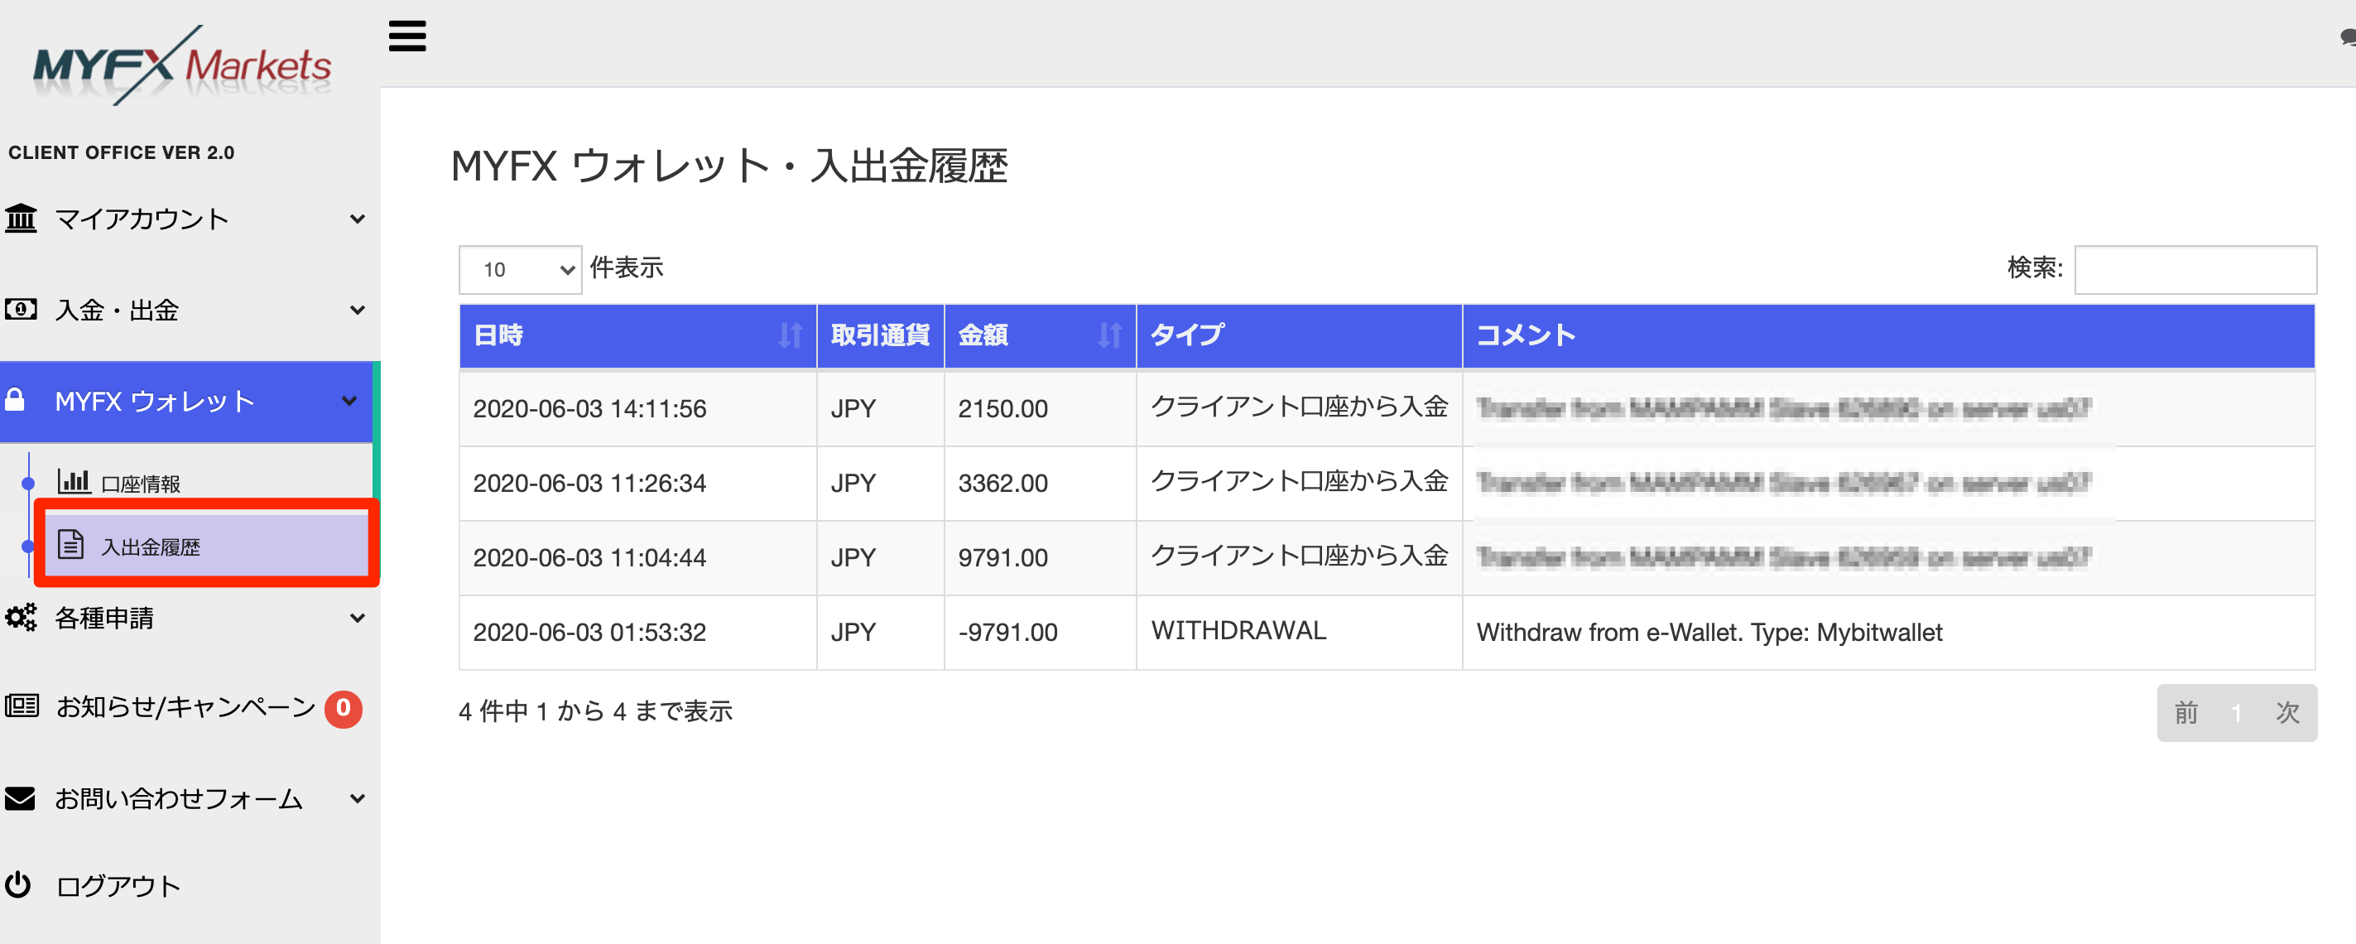Expand the お問い合わせフォーム chevron
The image size is (2356, 944).
pos(358,798)
